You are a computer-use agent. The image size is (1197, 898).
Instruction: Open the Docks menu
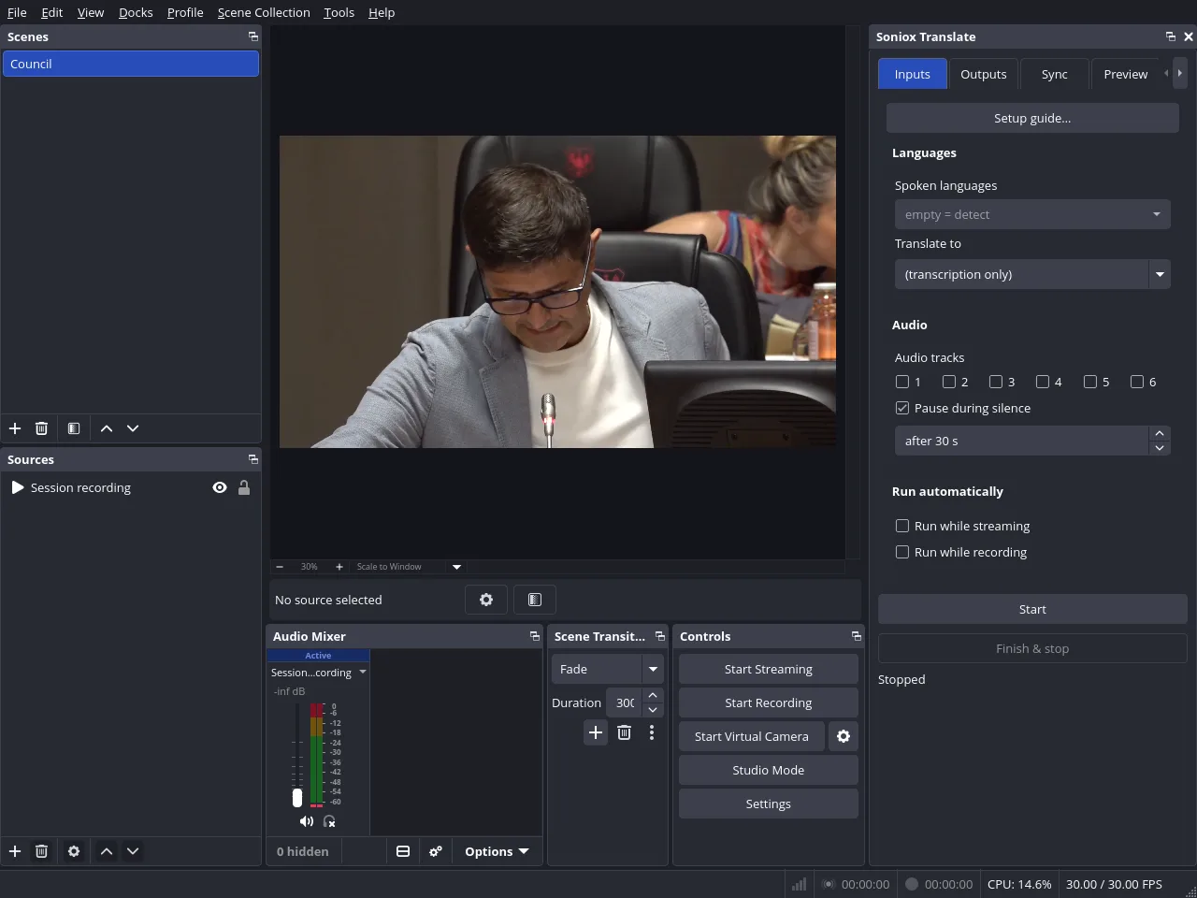click(136, 12)
